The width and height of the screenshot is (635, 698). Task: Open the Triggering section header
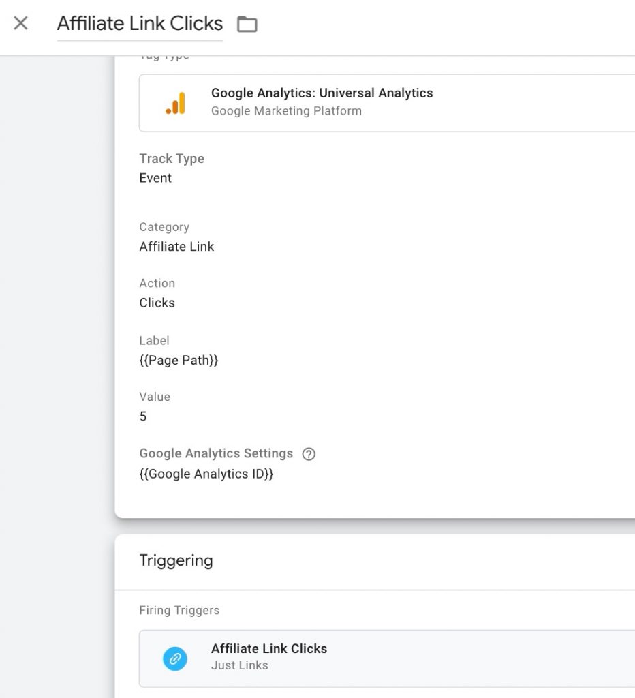[x=176, y=560]
